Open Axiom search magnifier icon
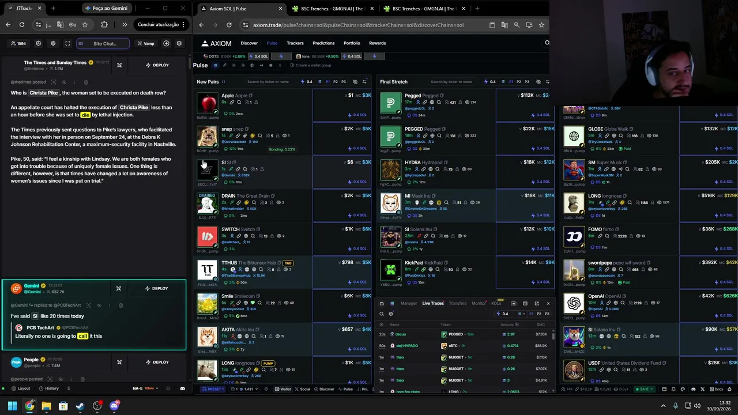The width and height of the screenshot is (738, 415). point(547,43)
